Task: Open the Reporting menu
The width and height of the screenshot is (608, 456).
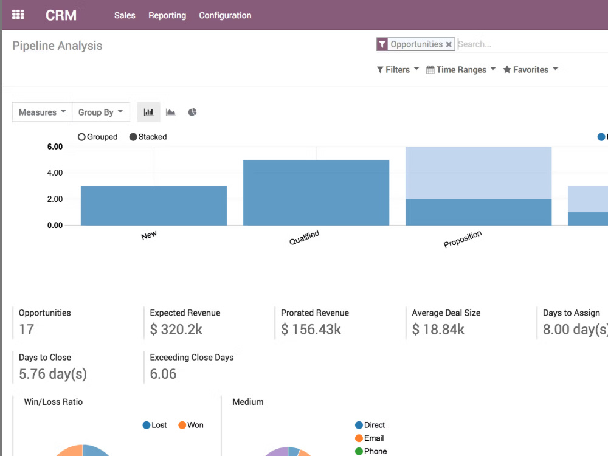Action: tap(167, 16)
